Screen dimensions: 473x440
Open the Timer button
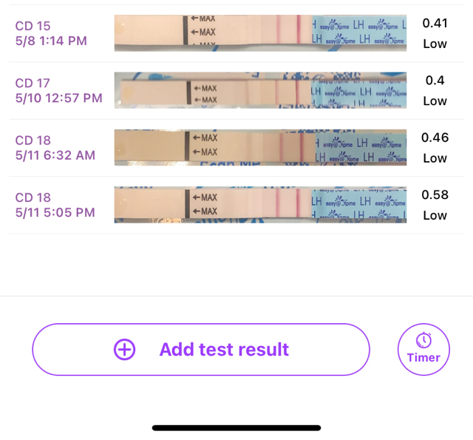423,350
